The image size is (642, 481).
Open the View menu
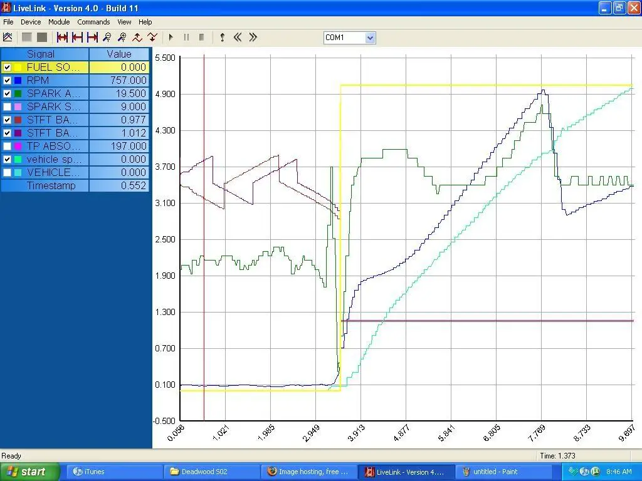[x=124, y=22]
